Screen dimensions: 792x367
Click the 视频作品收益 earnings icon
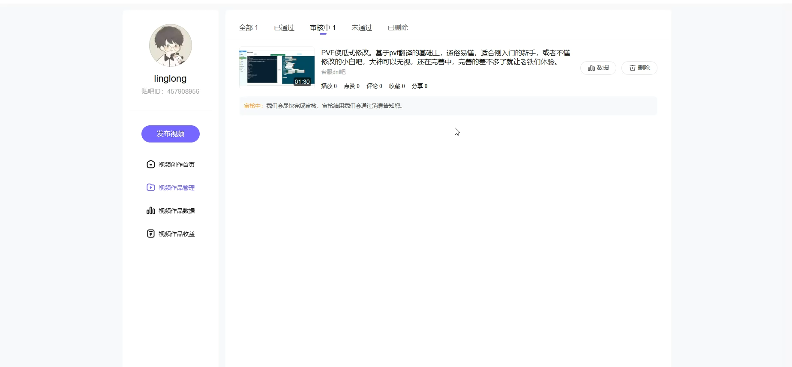click(x=151, y=234)
